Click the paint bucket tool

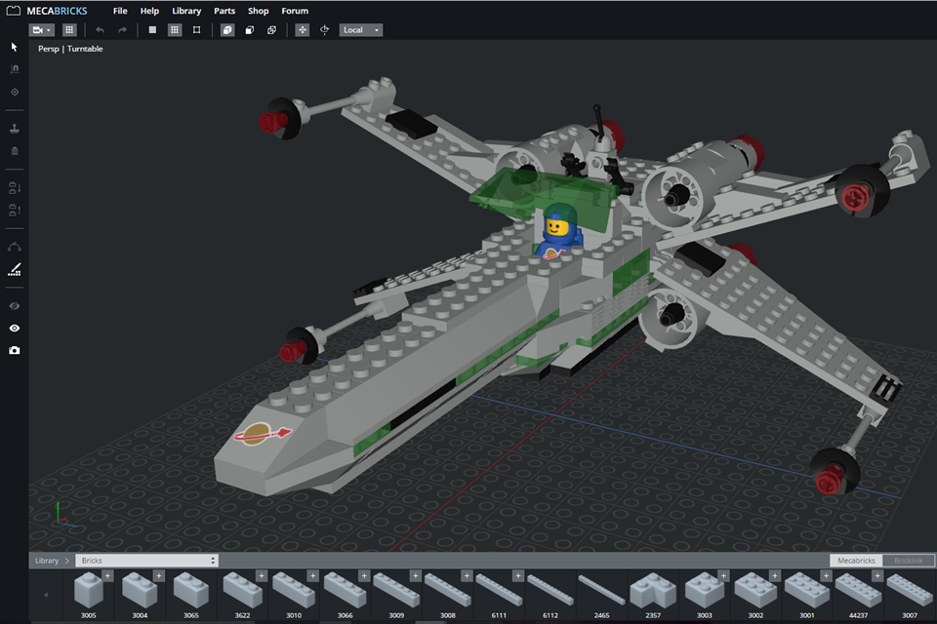tap(15, 151)
